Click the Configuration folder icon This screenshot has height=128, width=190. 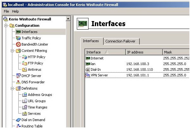tap(12, 25)
